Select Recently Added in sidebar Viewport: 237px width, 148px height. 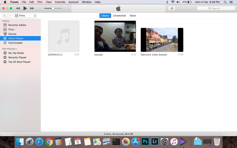pyautogui.click(x=20, y=25)
